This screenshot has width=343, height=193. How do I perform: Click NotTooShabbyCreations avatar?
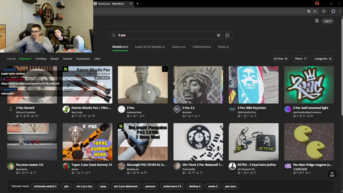[x=288, y=109]
